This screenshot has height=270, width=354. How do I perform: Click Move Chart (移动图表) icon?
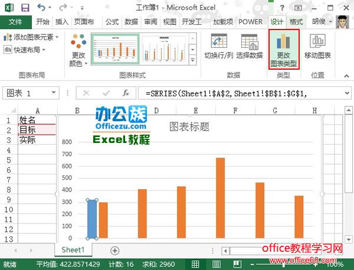point(317,47)
